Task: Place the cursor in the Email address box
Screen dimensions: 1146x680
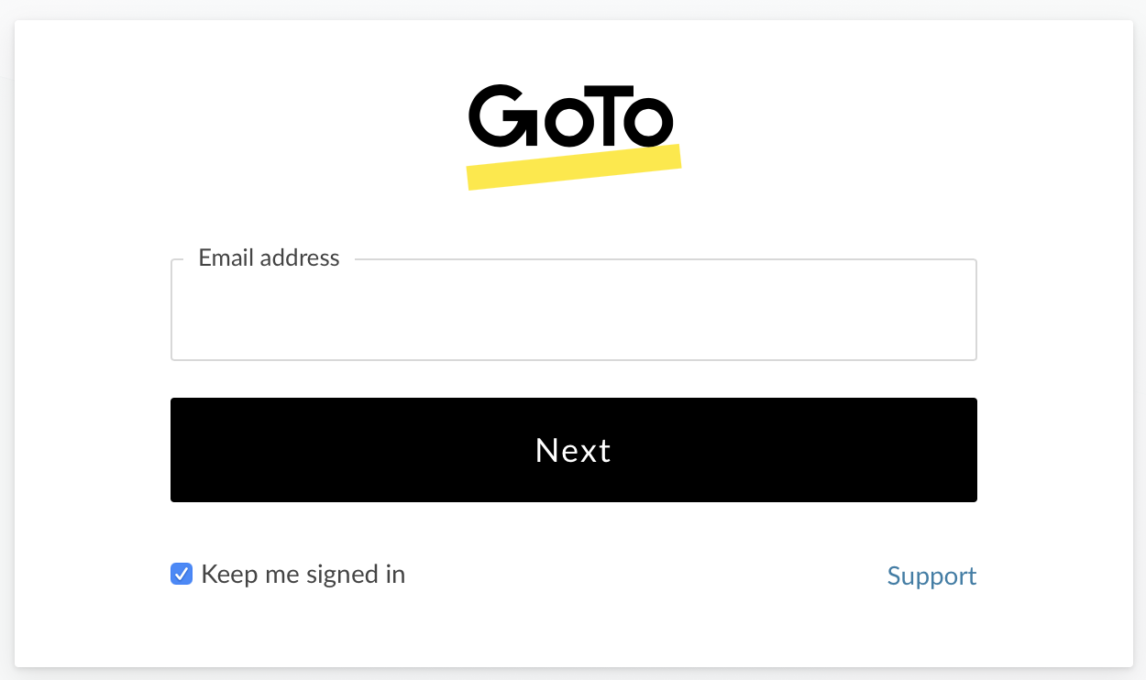Action: [573, 311]
